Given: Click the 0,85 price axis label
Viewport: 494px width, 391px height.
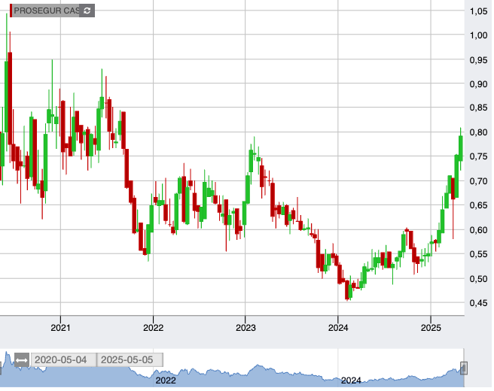Looking at the screenshot, I should tap(478, 108).
